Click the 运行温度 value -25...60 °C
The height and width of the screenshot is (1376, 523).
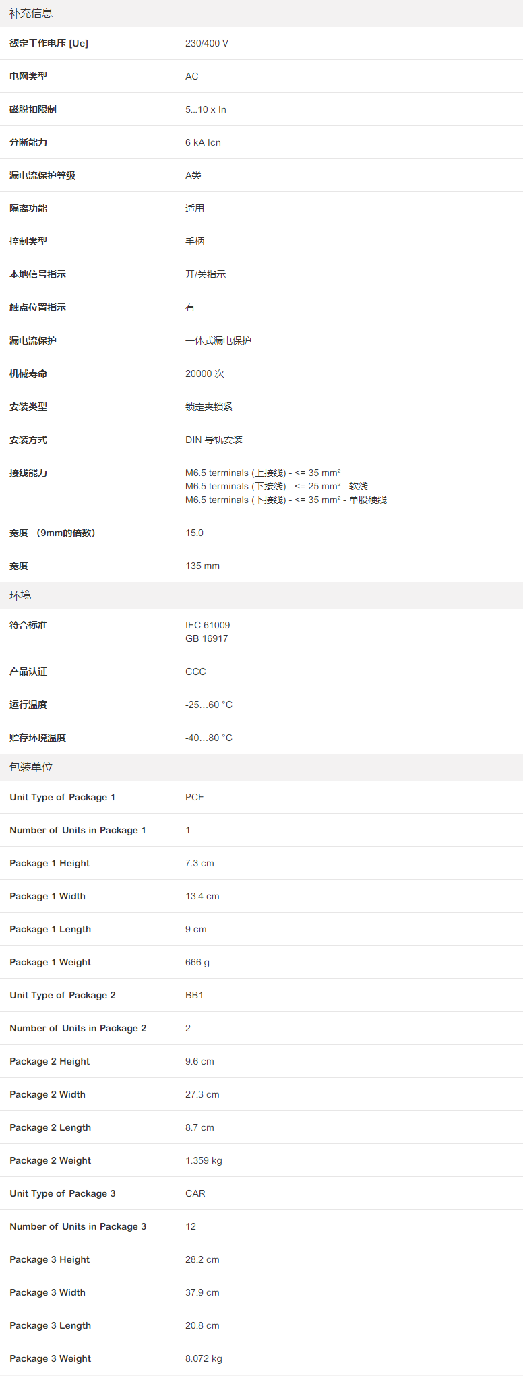coord(209,705)
